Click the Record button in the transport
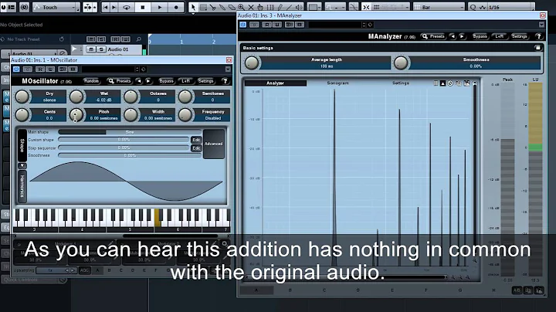The width and height of the screenshot is (556, 312). [176, 7]
